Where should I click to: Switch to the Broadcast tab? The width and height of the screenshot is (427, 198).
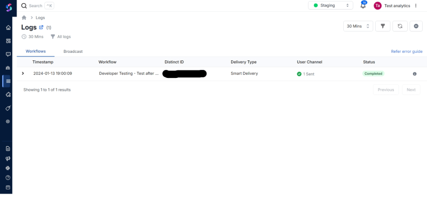click(x=73, y=51)
